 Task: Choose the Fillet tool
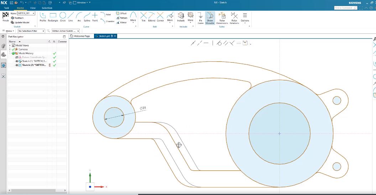click(105, 14)
